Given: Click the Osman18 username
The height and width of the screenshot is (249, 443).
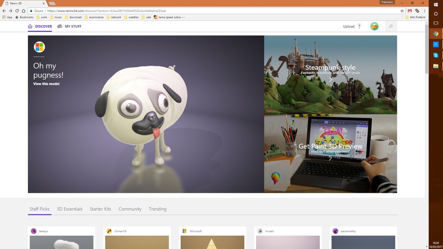Looking at the screenshot, I should [120, 231].
